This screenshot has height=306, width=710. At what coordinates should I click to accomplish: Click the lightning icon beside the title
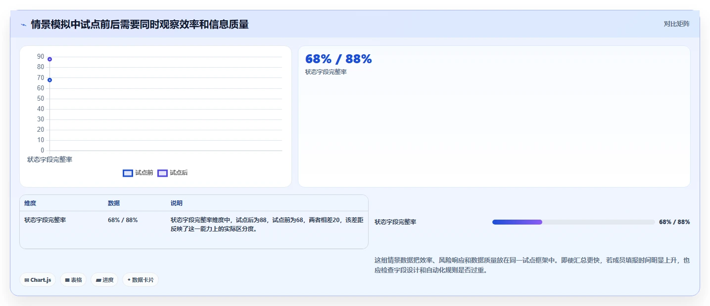click(x=23, y=25)
